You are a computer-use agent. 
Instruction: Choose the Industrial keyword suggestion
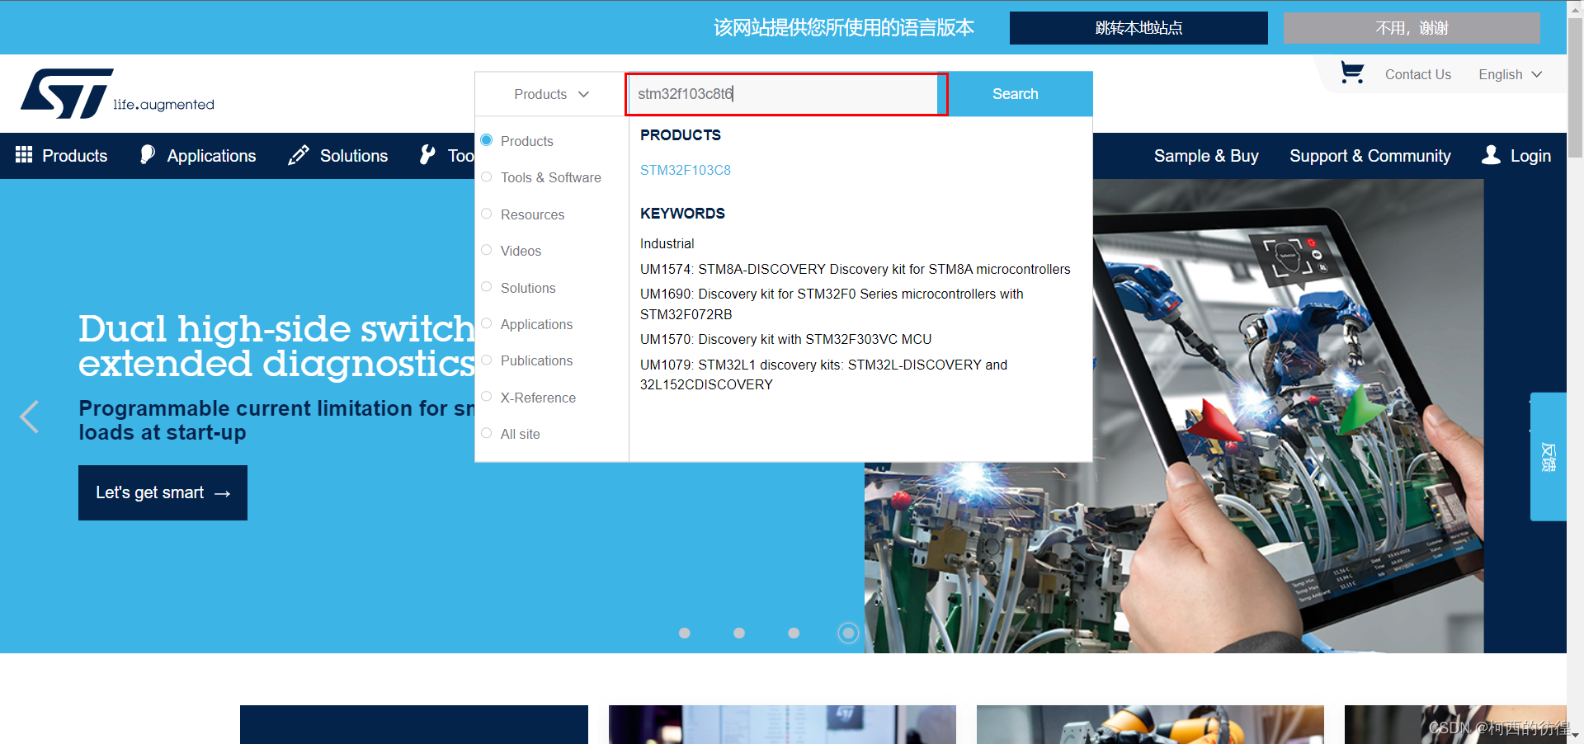point(667,243)
